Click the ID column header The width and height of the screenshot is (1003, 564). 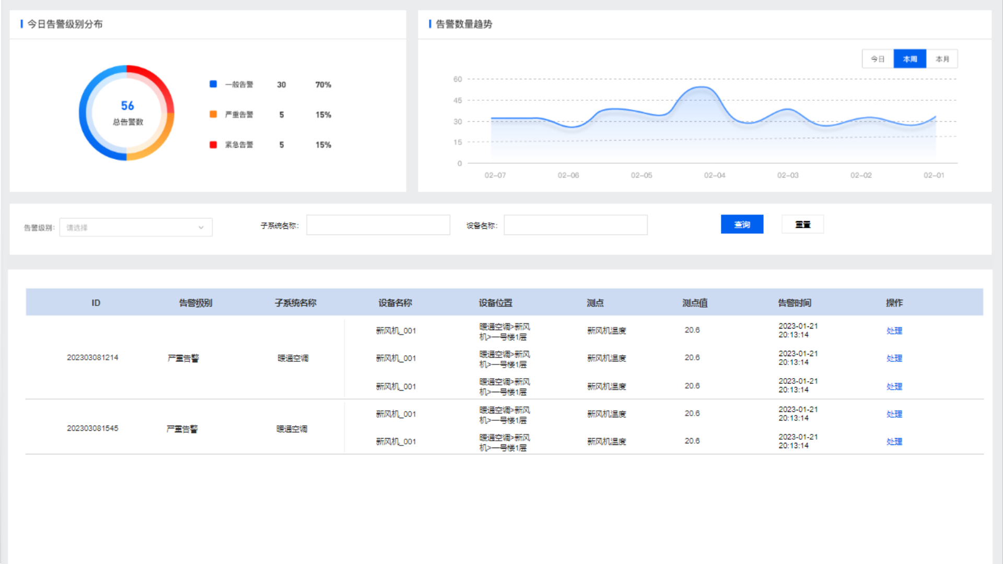click(96, 303)
